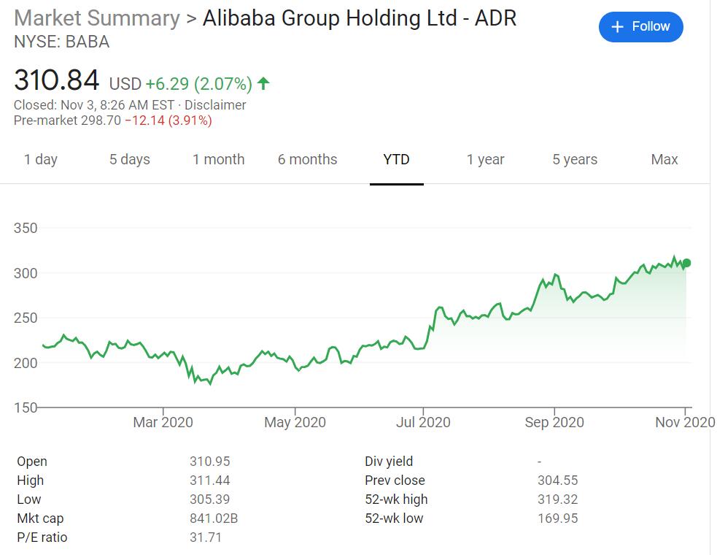This screenshot has height=555, width=717.
Task: Switch to the 1 day chart view
Action: (x=42, y=159)
